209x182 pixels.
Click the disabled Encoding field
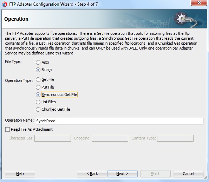pos(110,138)
